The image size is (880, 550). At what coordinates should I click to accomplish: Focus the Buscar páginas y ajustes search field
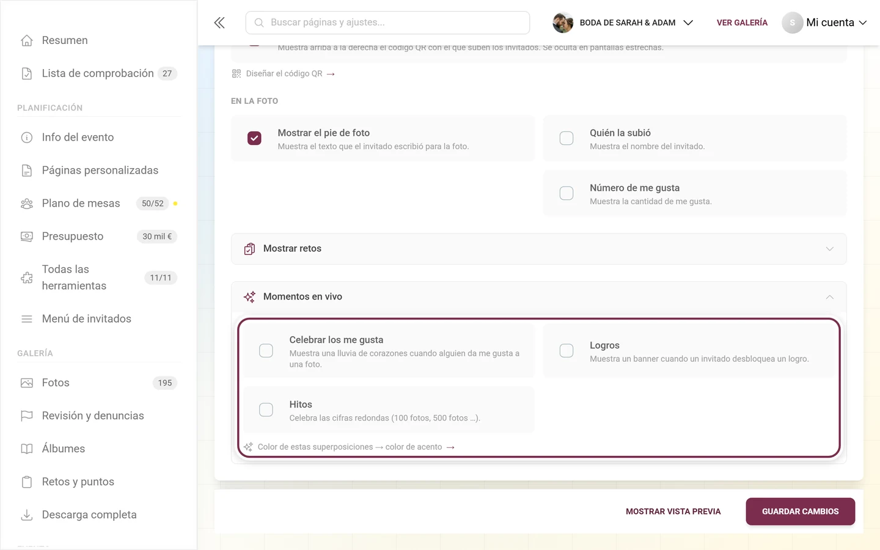[387, 23]
